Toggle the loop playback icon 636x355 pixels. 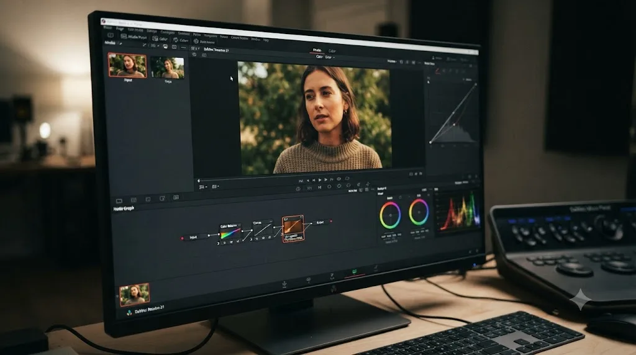click(x=347, y=178)
